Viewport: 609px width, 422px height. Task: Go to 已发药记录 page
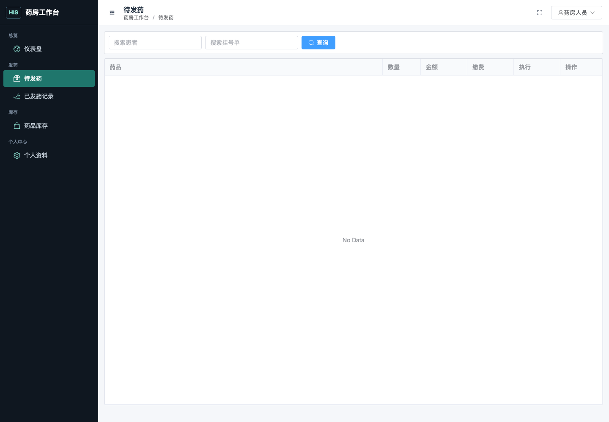click(x=49, y=96)
